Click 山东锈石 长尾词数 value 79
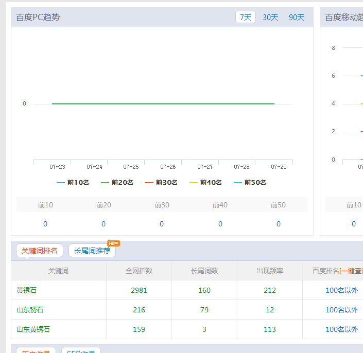The width and height of the screenshot is (363, 353). click(204, 310)
